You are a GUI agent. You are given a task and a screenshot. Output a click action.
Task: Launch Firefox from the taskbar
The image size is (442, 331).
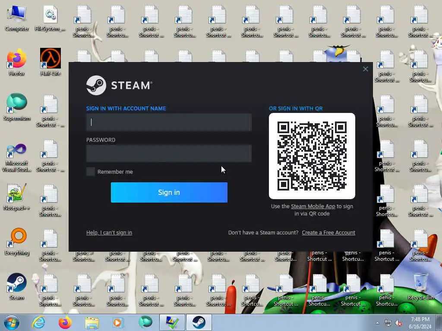[65, 322]
